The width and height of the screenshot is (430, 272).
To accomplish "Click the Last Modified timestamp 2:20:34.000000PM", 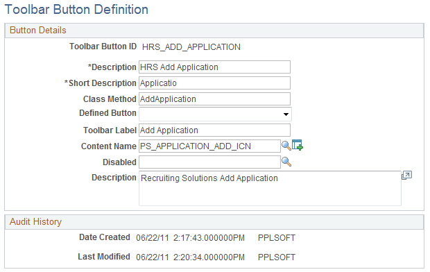I will click(x=209, y=257).
